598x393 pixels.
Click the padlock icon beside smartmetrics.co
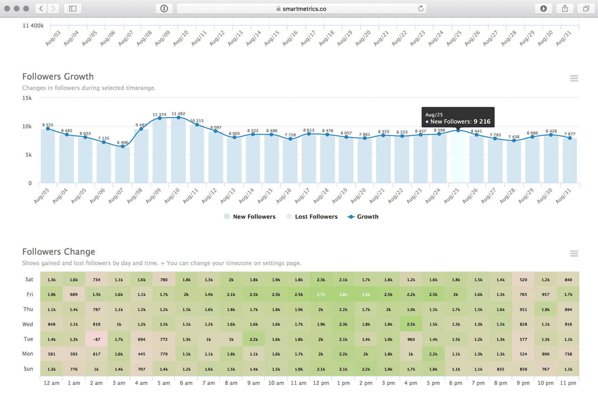point(278,9)
